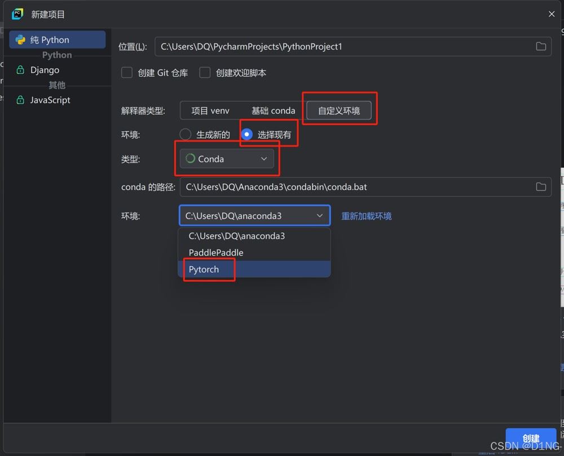
Task: Choose PaddlePaddle from the environment list
Action: (x=254, y=253)
